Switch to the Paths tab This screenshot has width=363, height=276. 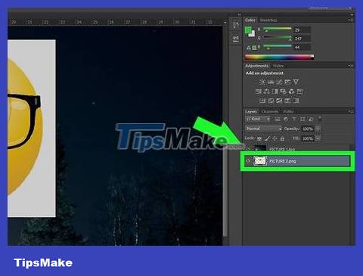[288, 111]
